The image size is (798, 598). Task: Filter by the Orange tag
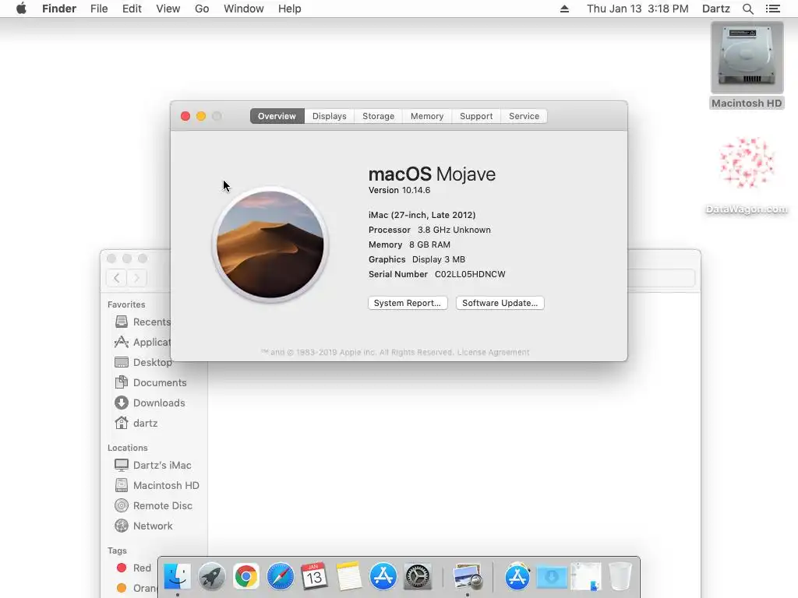point(136,588)
